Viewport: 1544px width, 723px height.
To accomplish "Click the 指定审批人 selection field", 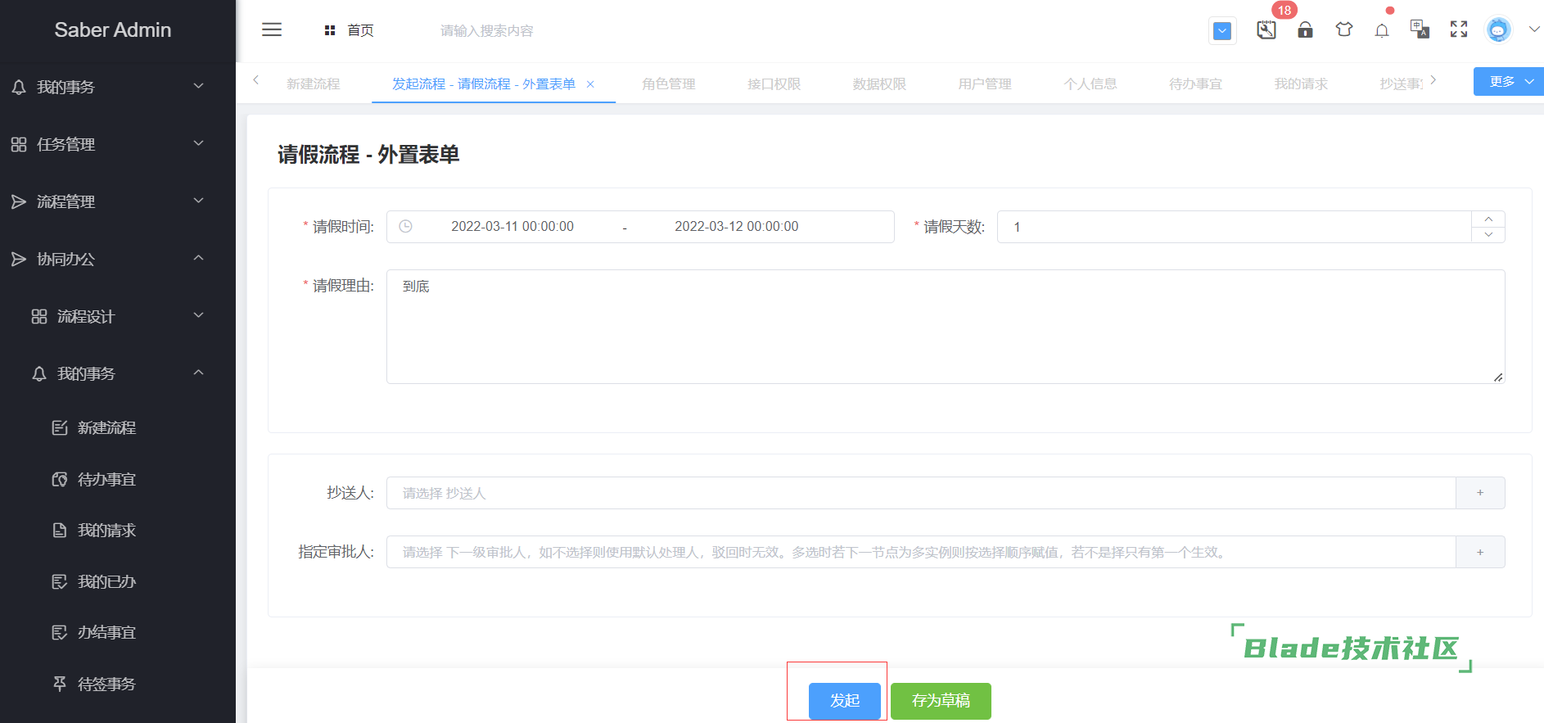I will (x=921, y=552).
